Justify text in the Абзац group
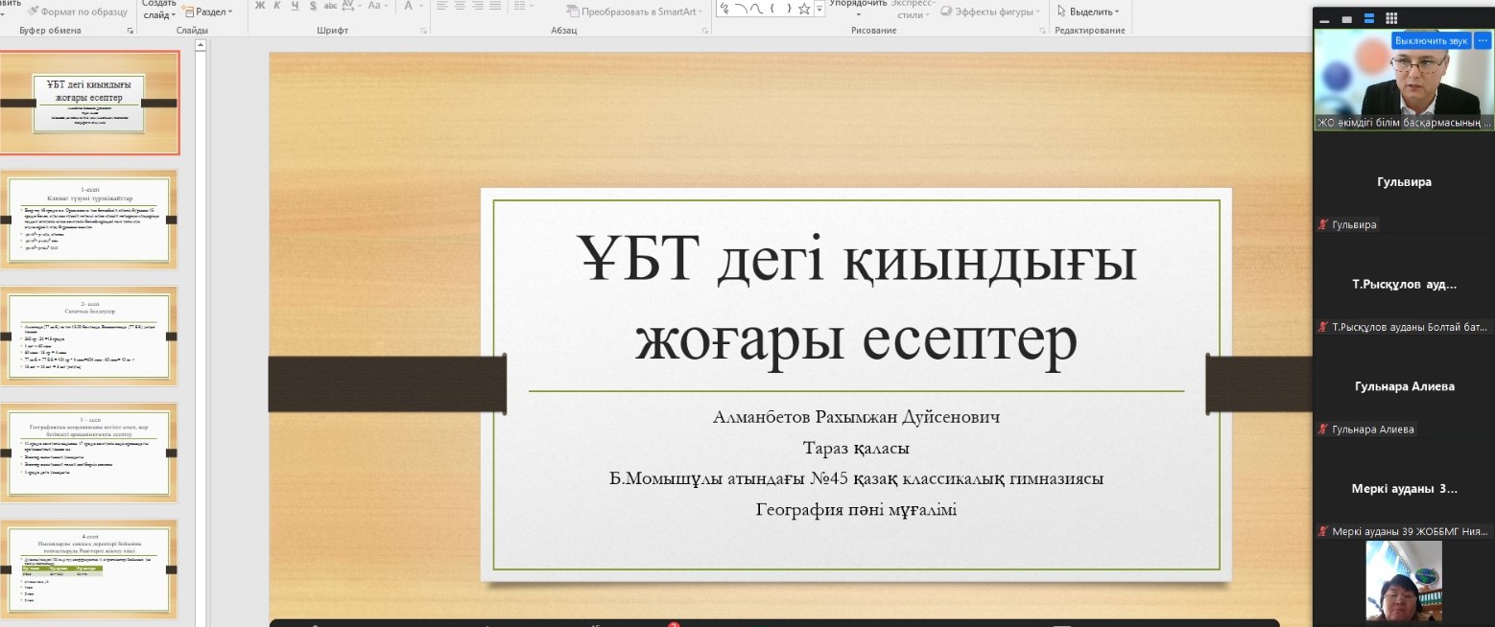Viewport: 1495px width, 627px height. click(494, 7)
